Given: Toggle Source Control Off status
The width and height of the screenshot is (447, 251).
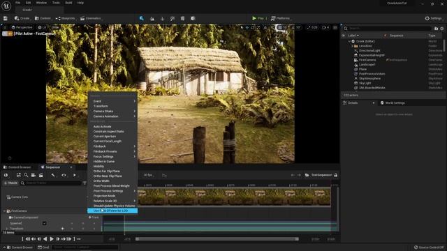Looking at the screenshot, I should tap(430, 248).
